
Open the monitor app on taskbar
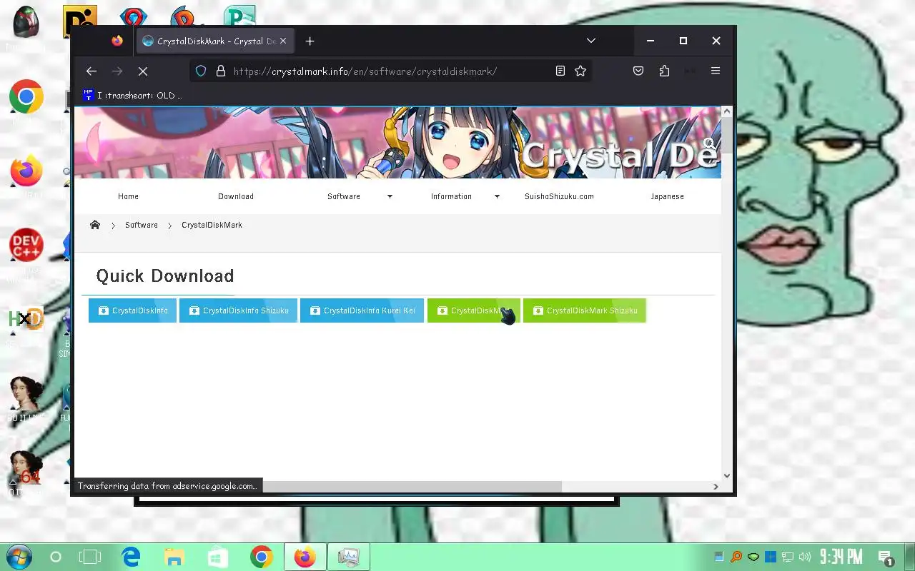pos(349,557)
